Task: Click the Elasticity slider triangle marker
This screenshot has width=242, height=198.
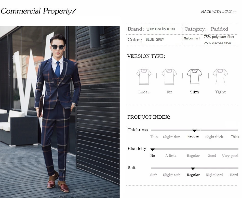Action: pos(153,150)
